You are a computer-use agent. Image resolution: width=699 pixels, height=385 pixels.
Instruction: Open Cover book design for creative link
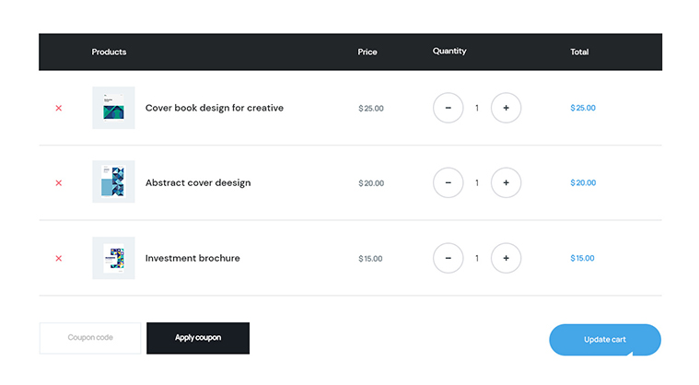214,108
